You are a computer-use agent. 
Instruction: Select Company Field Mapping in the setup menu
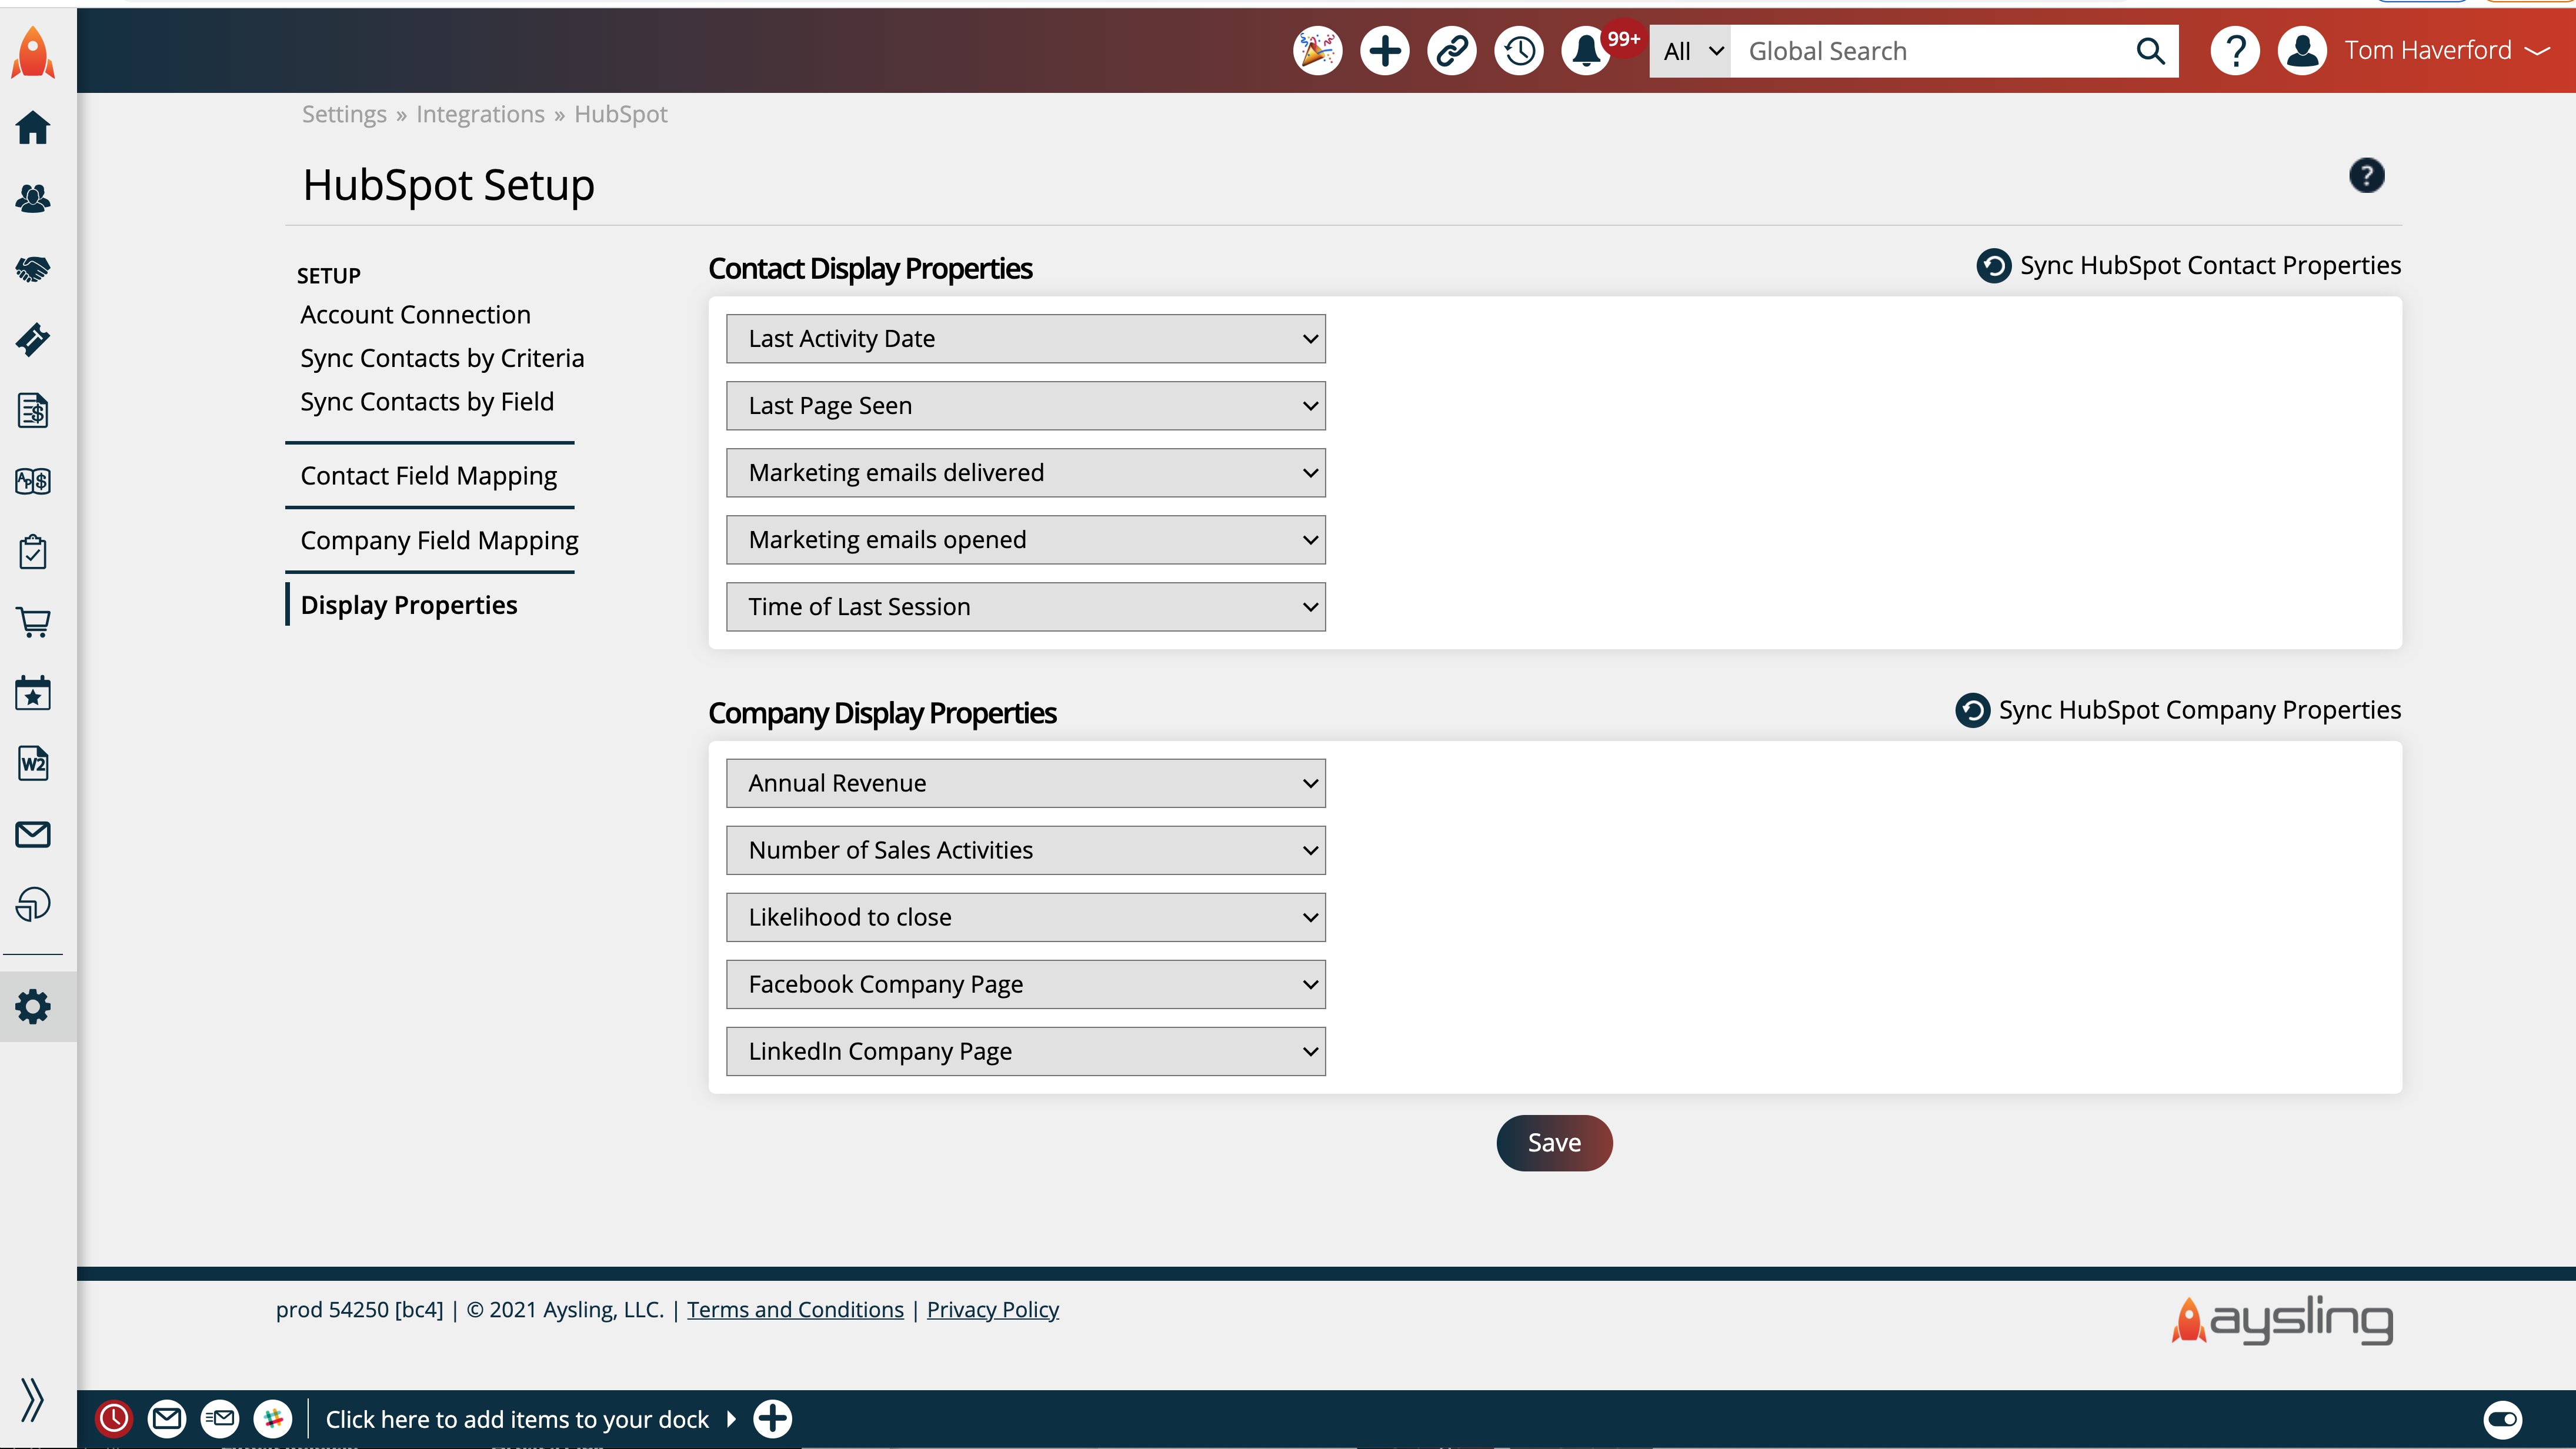click(x=439, y=540)
